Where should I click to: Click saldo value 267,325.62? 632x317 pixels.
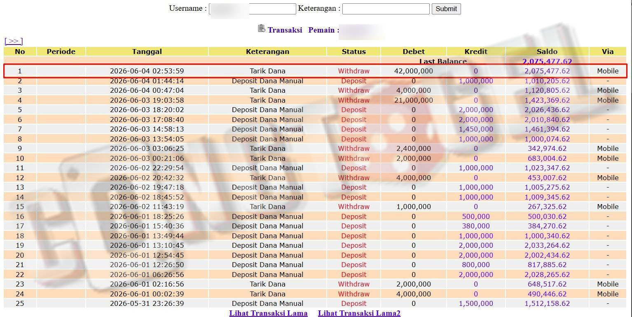(x=547, y=207)
